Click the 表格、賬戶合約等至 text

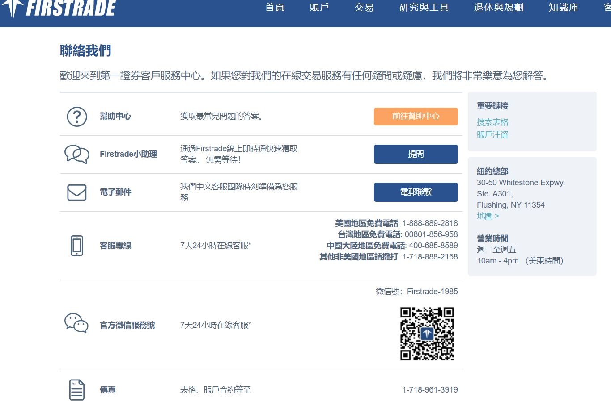(216, 390)
